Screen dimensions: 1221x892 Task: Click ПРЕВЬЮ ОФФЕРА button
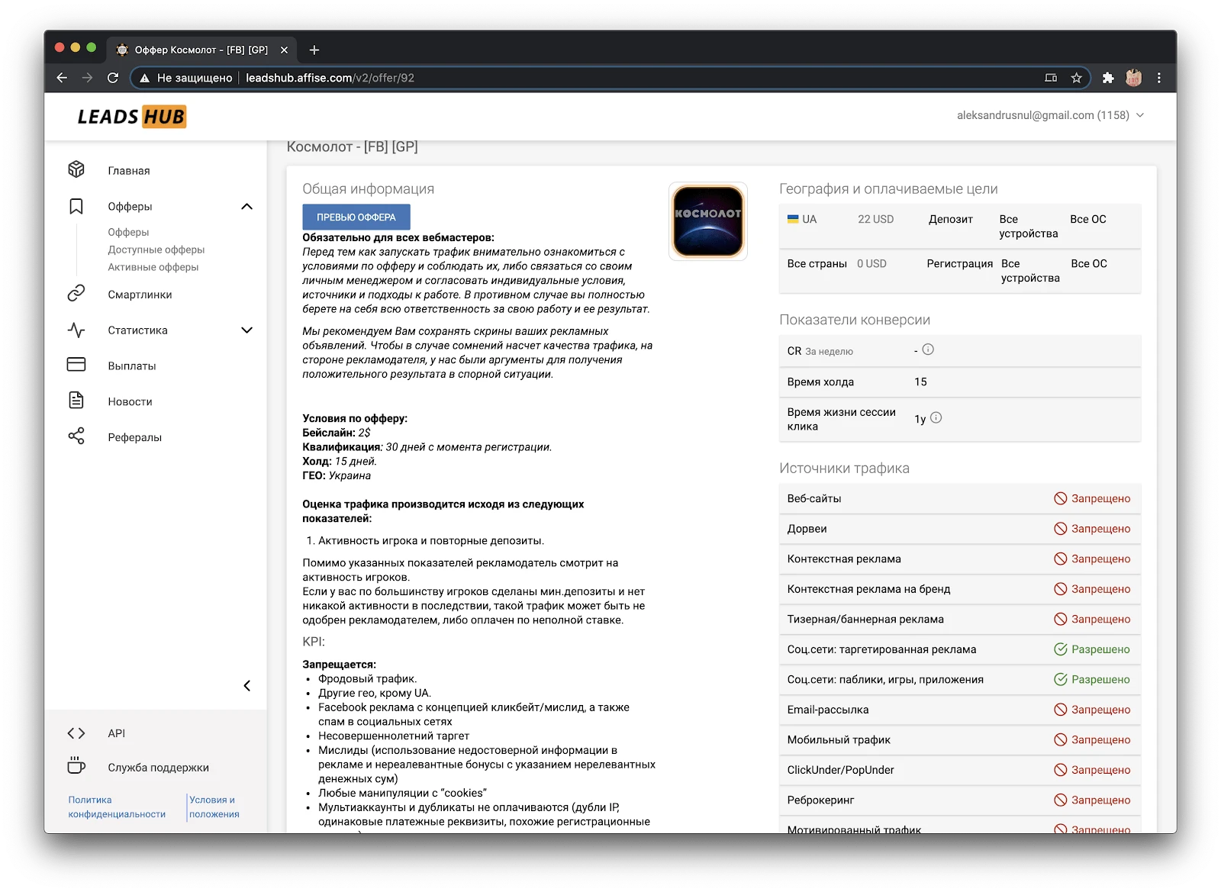pos(356,217)
